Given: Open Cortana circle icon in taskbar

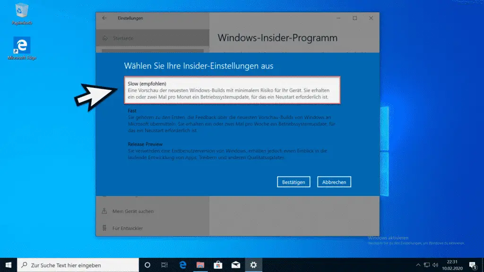Looking at the screenshot, I should tap(147, 265).
